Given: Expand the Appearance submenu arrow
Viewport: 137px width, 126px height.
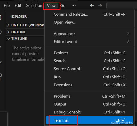Looking at the screenshot, I should coord(128,34).
